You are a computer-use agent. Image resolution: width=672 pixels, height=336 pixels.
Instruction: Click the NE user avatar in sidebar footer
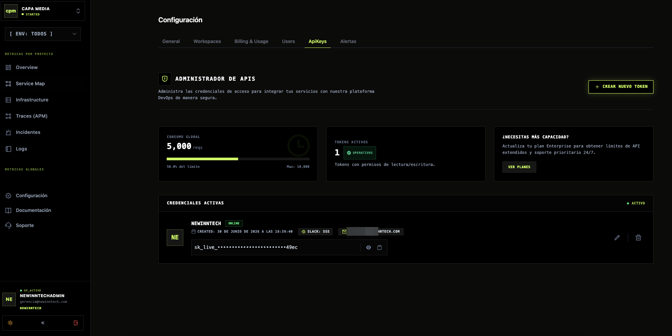tap(9, 299)
